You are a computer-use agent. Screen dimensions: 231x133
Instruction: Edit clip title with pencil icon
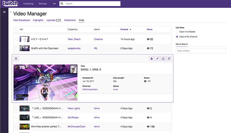point(157,59)
